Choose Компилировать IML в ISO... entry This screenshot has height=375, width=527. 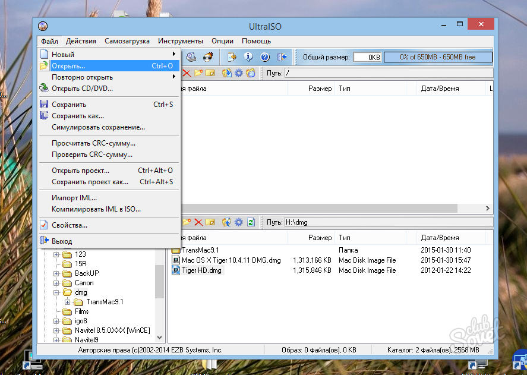pyautogui.click(x=109, y=209)
